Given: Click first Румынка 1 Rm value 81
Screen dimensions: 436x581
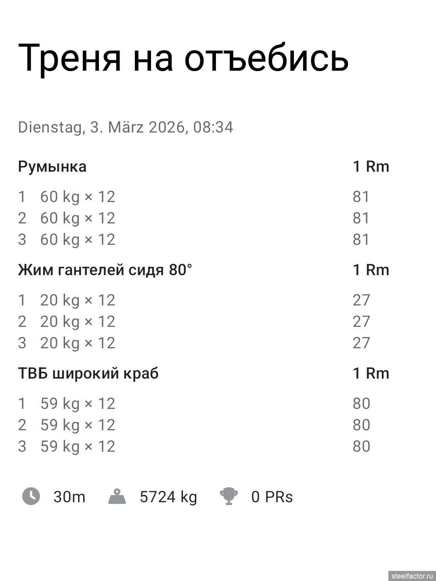Looking at the screenshot, I should (x=361, y=197).
